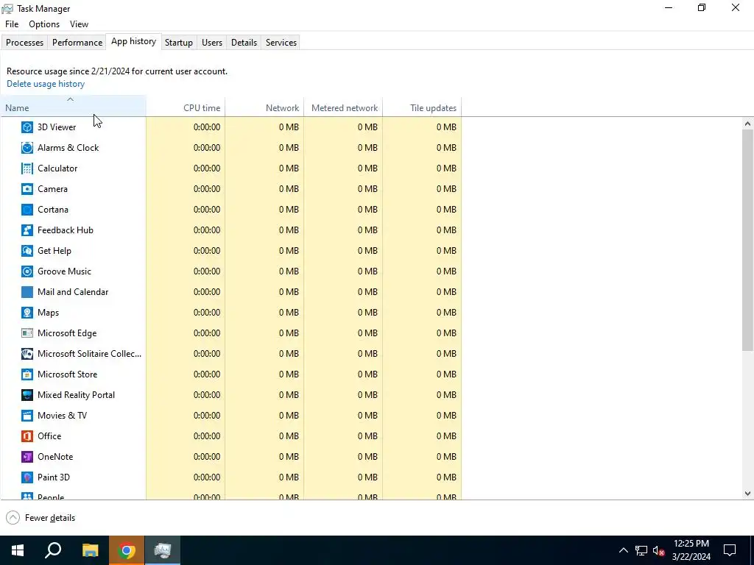This screenshot has width=754, height=565.
Task: Select the Get Help icon
Action: (27, 251)
